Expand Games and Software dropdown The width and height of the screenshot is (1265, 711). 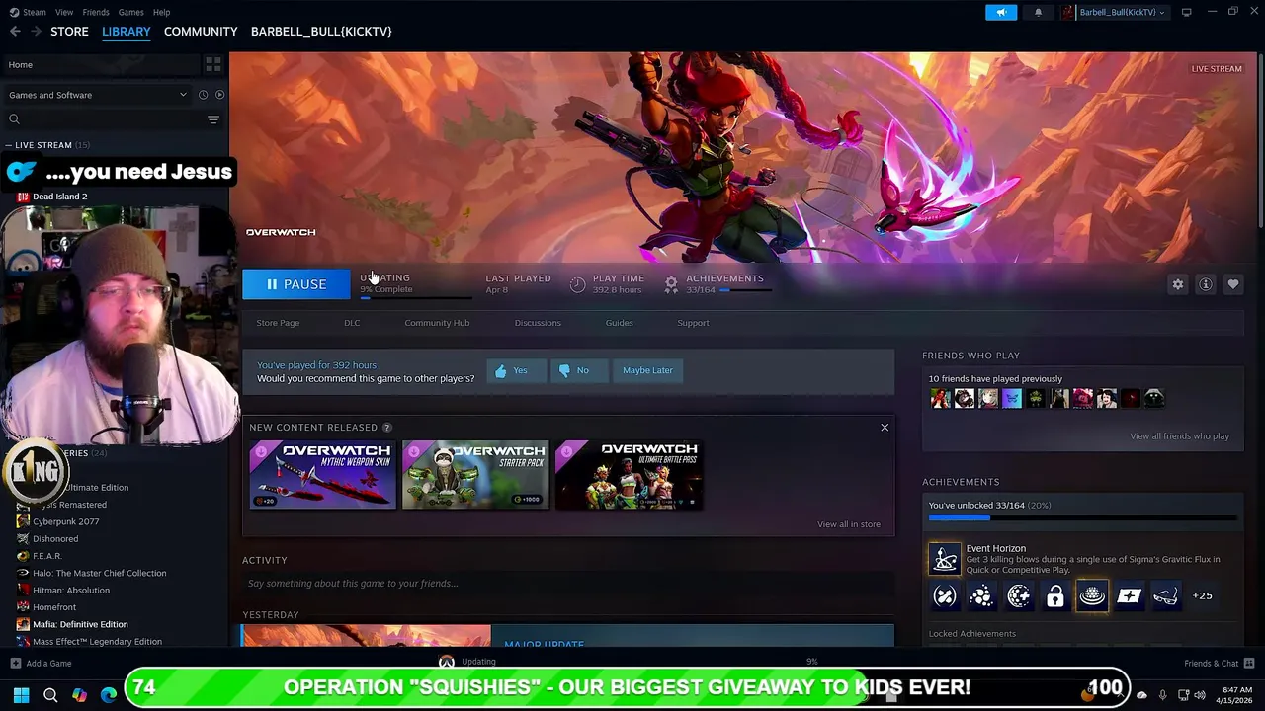click(x=97, y=95)
